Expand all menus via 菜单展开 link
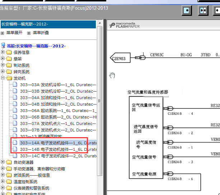Screen dimensions: 220x195 [14, 33]
